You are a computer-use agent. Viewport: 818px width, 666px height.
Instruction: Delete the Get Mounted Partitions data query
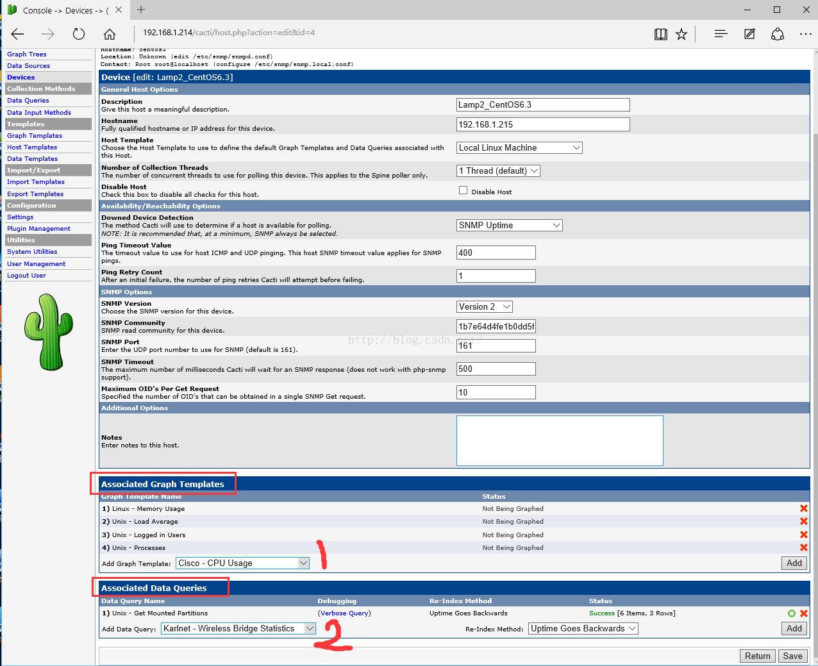click(804, 613)
